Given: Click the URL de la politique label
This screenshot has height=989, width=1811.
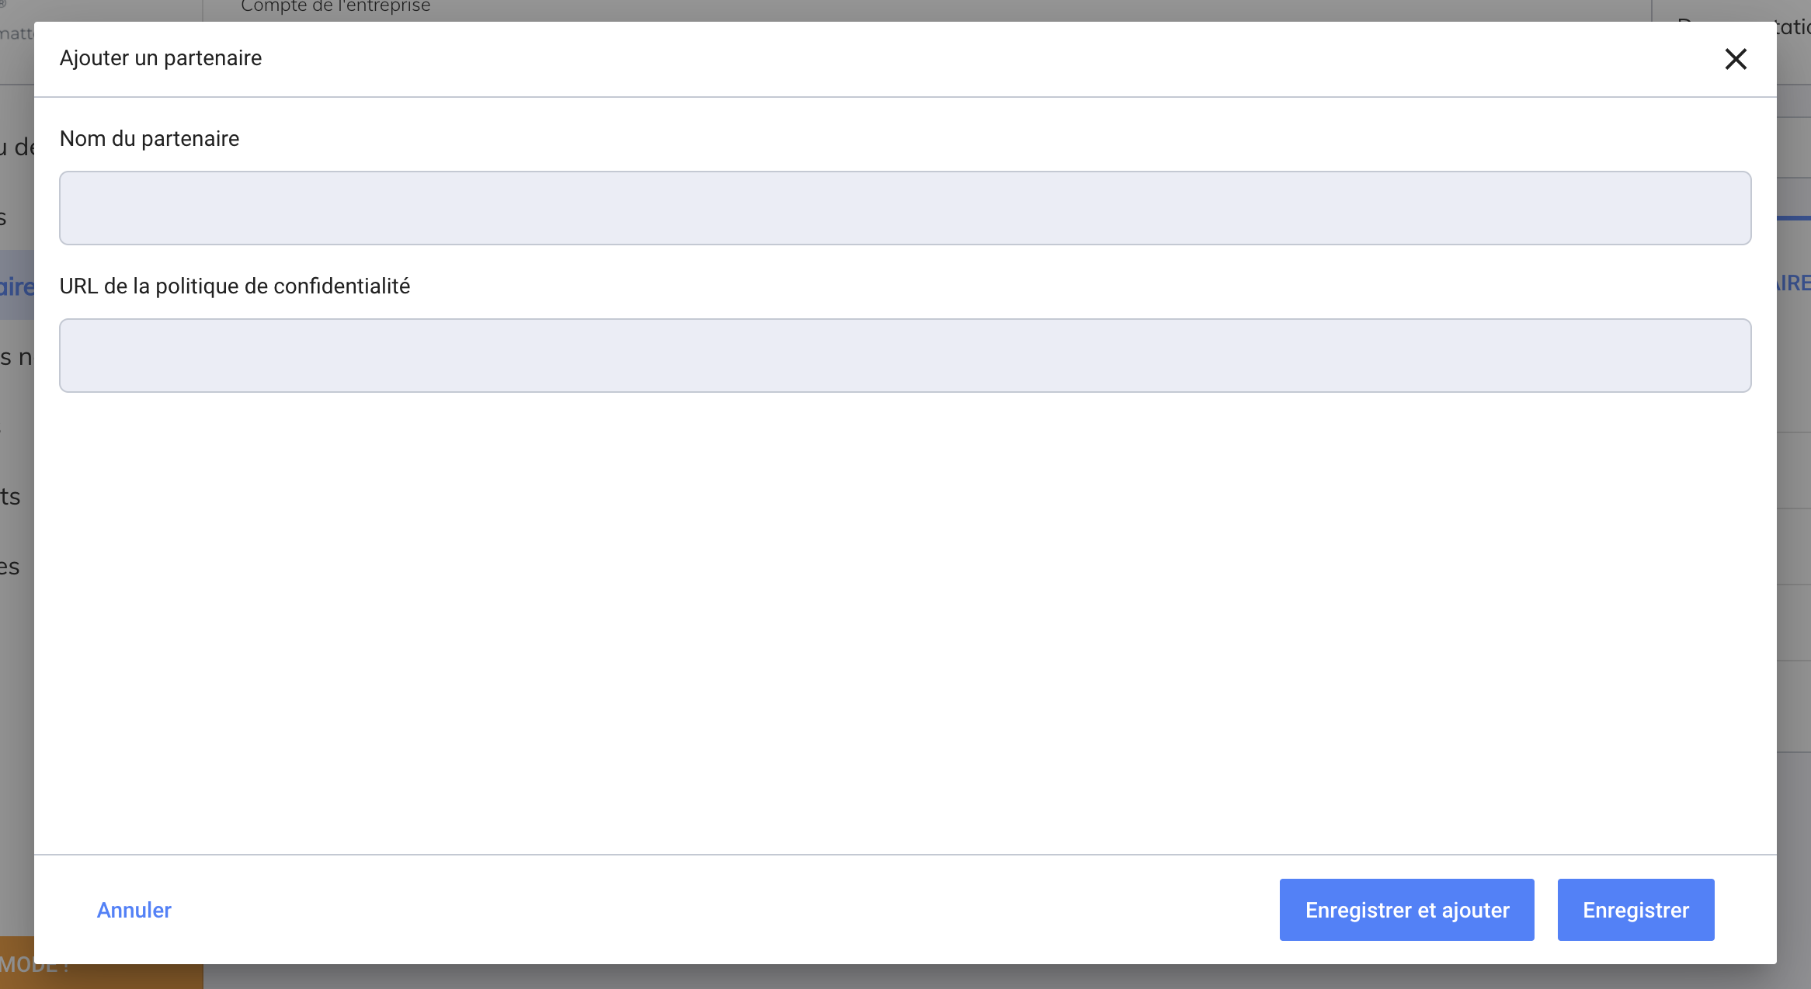Looking at the screenshot, I should pos(235,286).
